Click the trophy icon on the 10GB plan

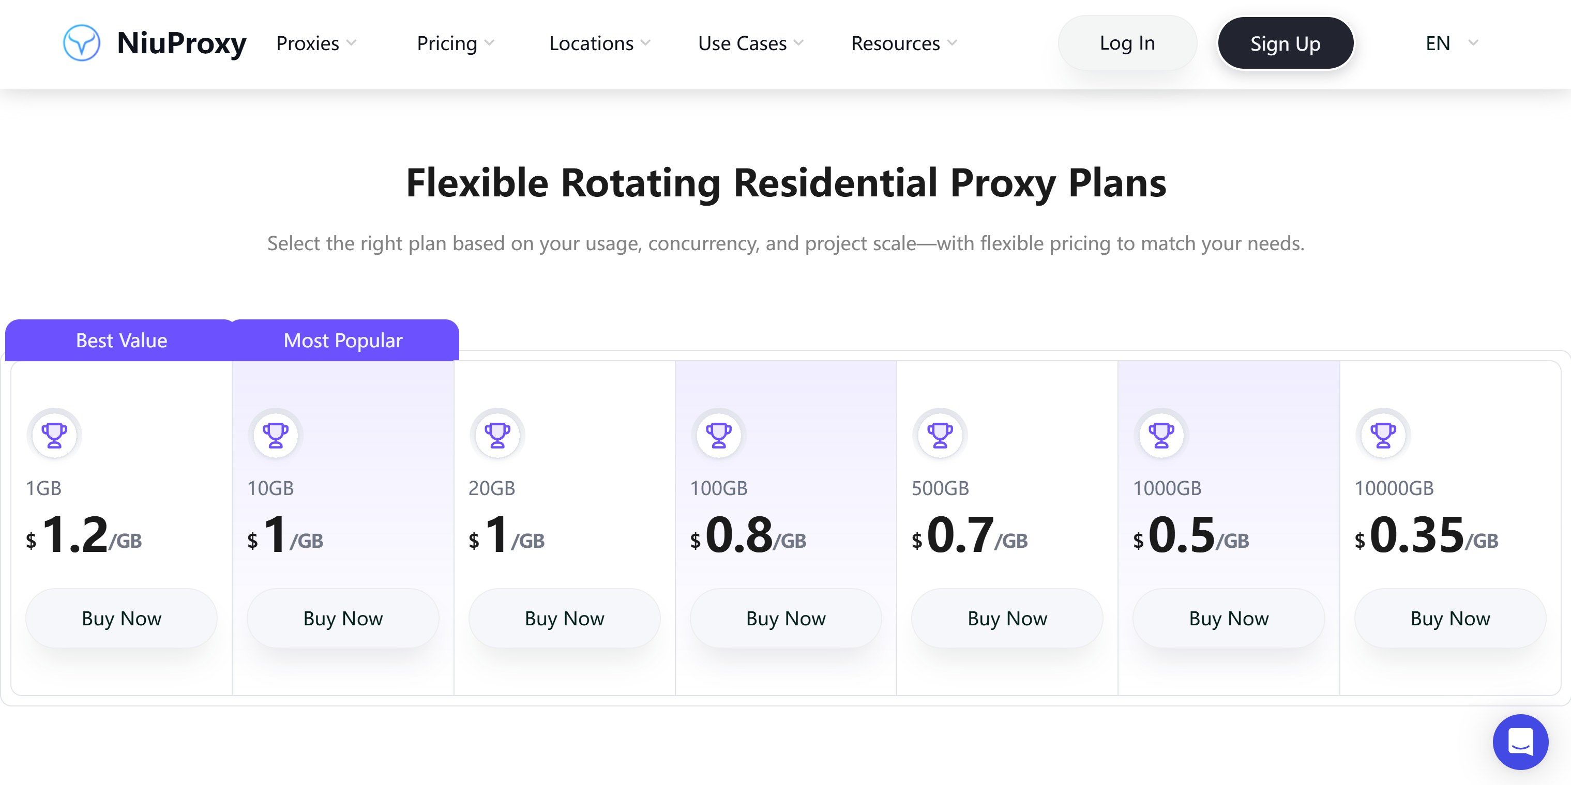click(x=276, y=435)
